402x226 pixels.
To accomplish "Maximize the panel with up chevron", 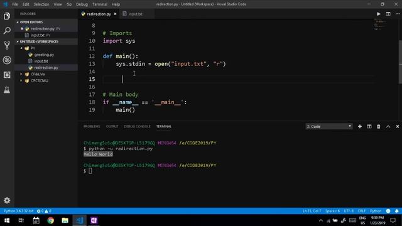I will (388, 127).
